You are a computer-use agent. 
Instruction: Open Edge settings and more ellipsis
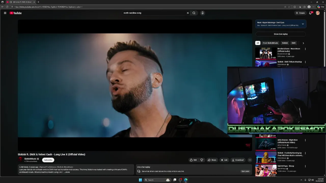(x=314, y=7)
